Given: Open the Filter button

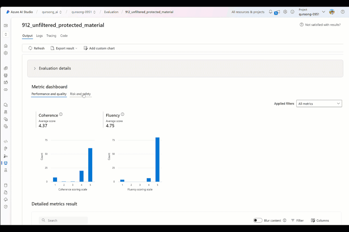Looking at the screenshot, I should pyautogui.click(x=297, y=220).
